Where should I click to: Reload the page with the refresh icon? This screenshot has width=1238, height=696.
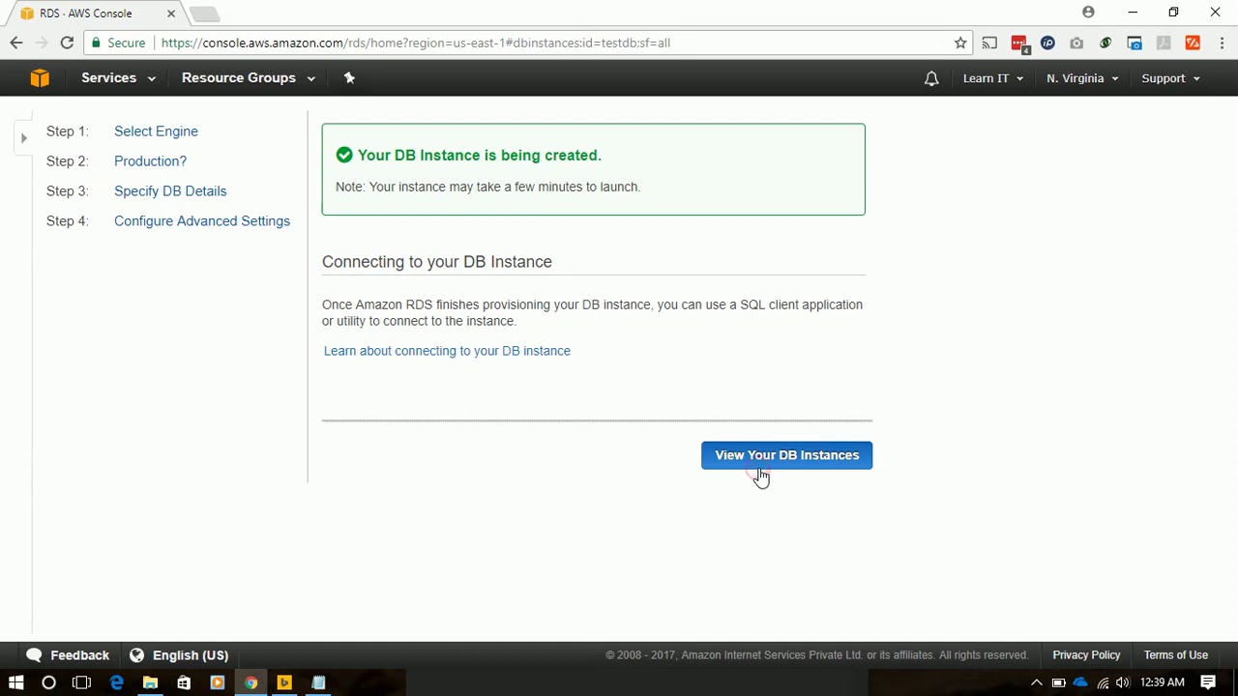pos(67,43)
